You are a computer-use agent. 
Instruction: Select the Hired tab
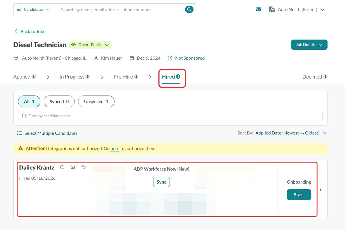[x=171, y=77]
